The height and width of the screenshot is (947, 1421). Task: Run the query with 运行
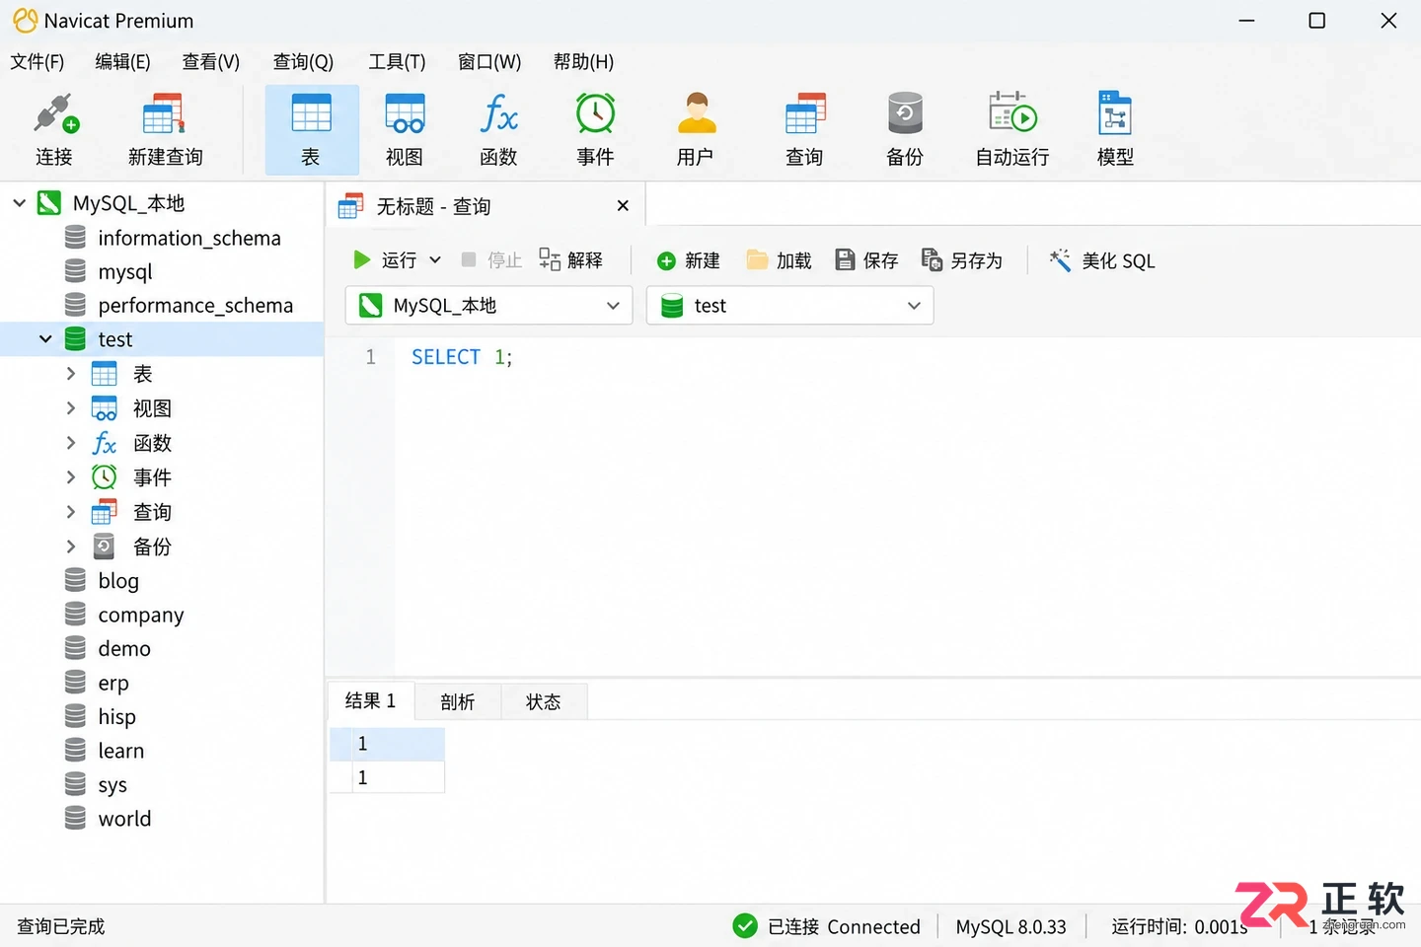coord(385,260)
